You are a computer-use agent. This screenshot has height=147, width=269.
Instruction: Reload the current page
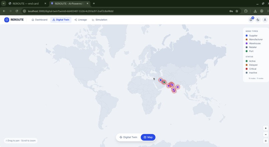coord(17,11)
